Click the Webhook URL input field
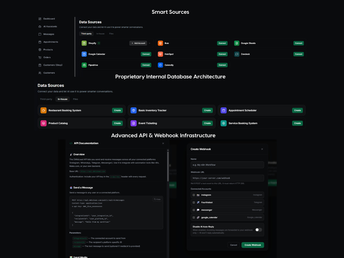This screenshot has height=258, width=344. coord(227,178)
